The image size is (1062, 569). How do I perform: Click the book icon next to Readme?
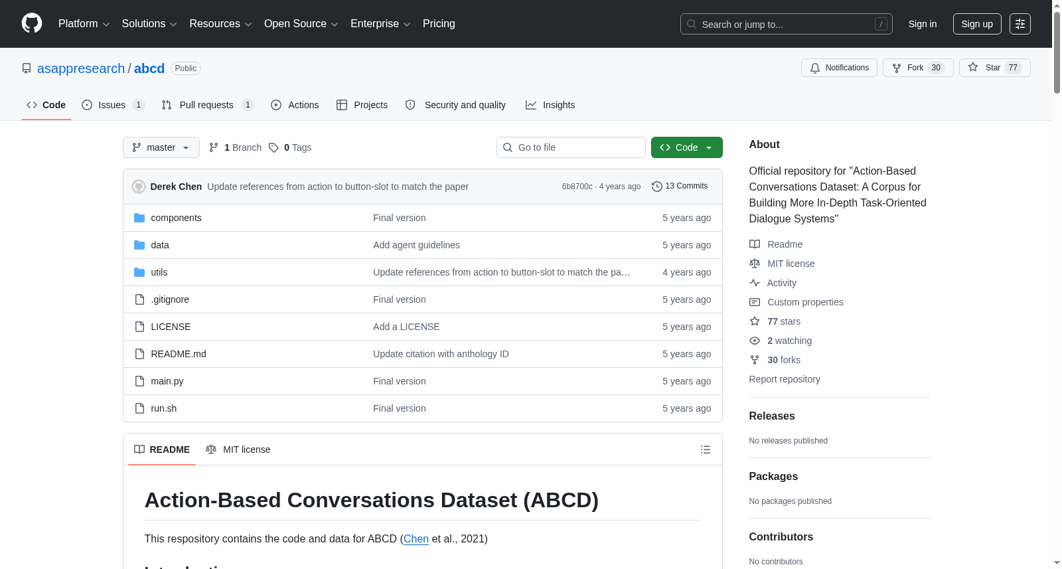click(755, 244)
